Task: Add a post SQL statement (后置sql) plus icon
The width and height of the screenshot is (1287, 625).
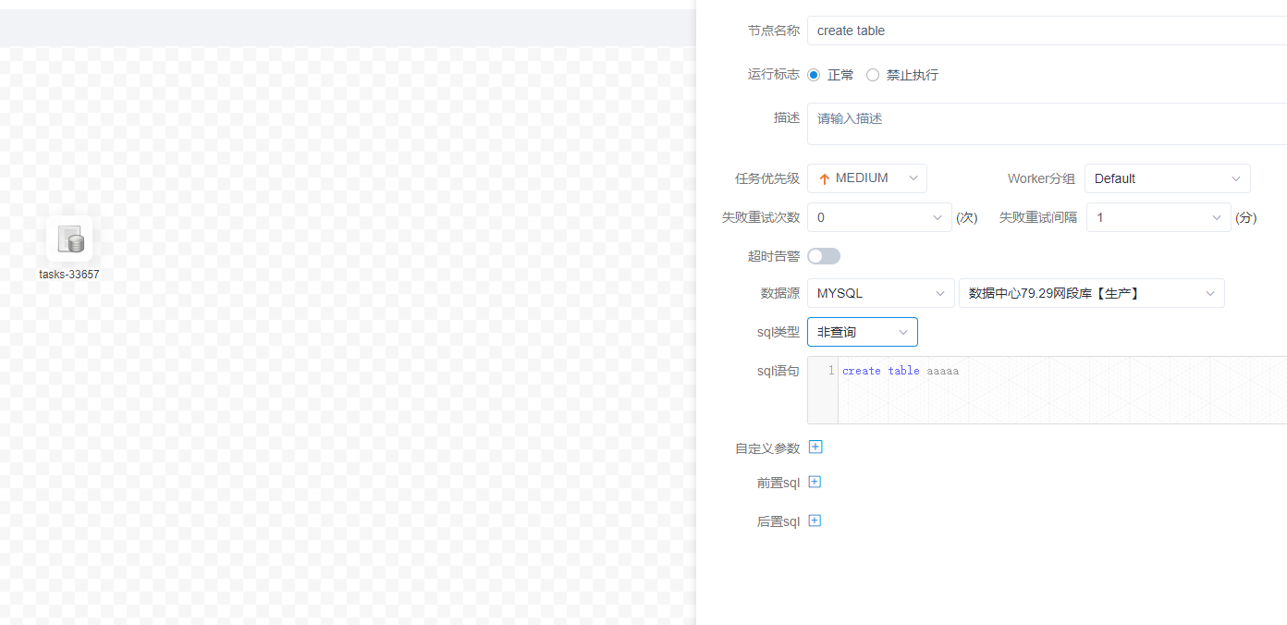Action: pyautogui.click(x=815, y=521)
